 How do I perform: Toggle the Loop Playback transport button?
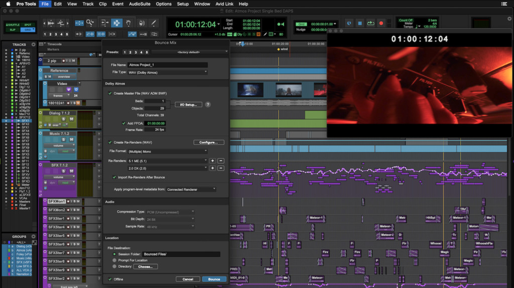pyautogui.click(x=370, y=23)
